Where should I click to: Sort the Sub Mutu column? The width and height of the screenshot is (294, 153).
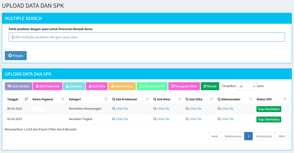(179, 99)
